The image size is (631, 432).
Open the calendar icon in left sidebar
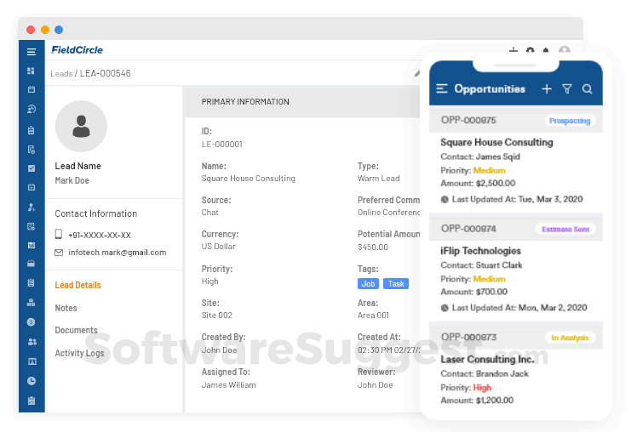(x=32, y=89)
